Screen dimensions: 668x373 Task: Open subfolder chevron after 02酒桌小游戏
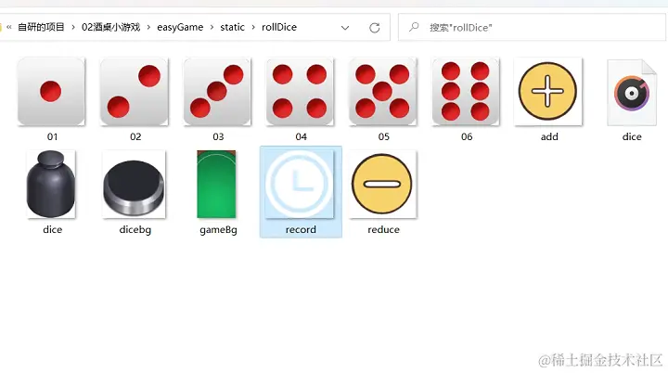pos(148,27)
